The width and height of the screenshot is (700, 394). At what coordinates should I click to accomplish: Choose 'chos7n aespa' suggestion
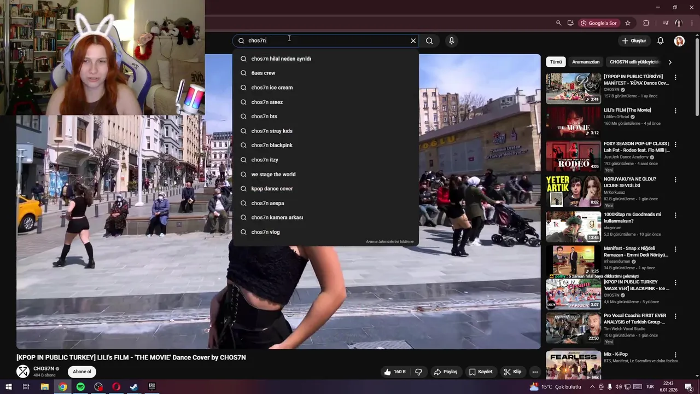tap(325, 203)
